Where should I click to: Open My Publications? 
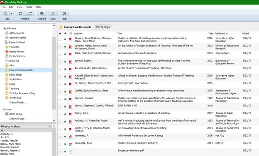[x=17, y=56]
